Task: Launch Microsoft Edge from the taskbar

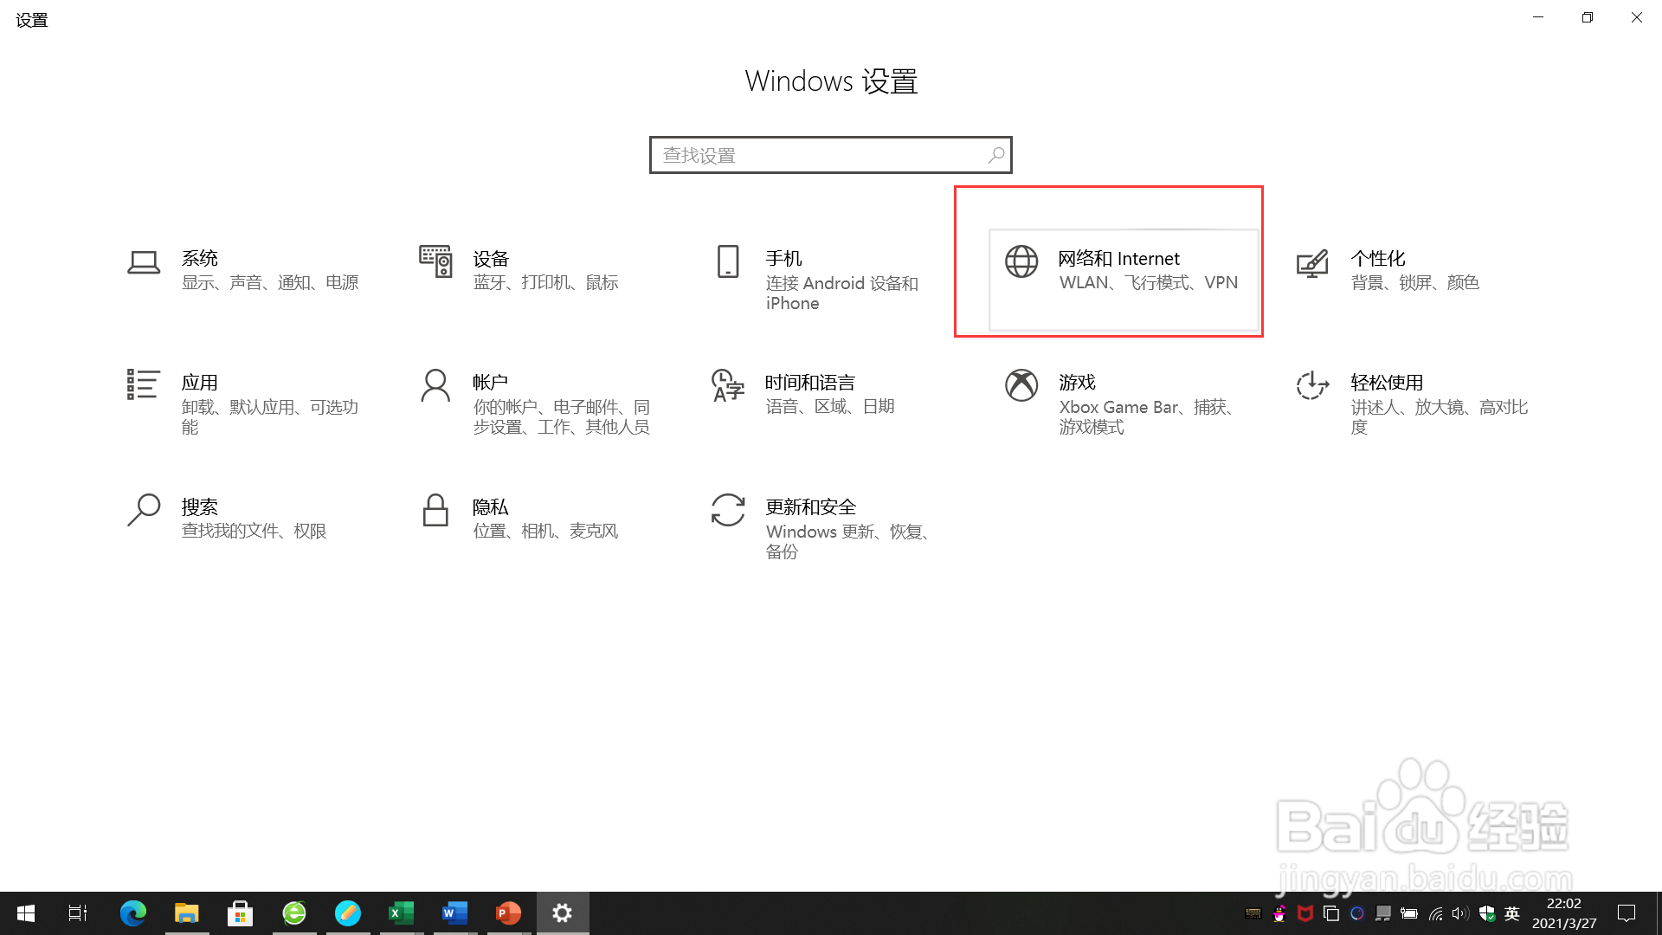Action: pyautogui.click(x=133, y=913)
